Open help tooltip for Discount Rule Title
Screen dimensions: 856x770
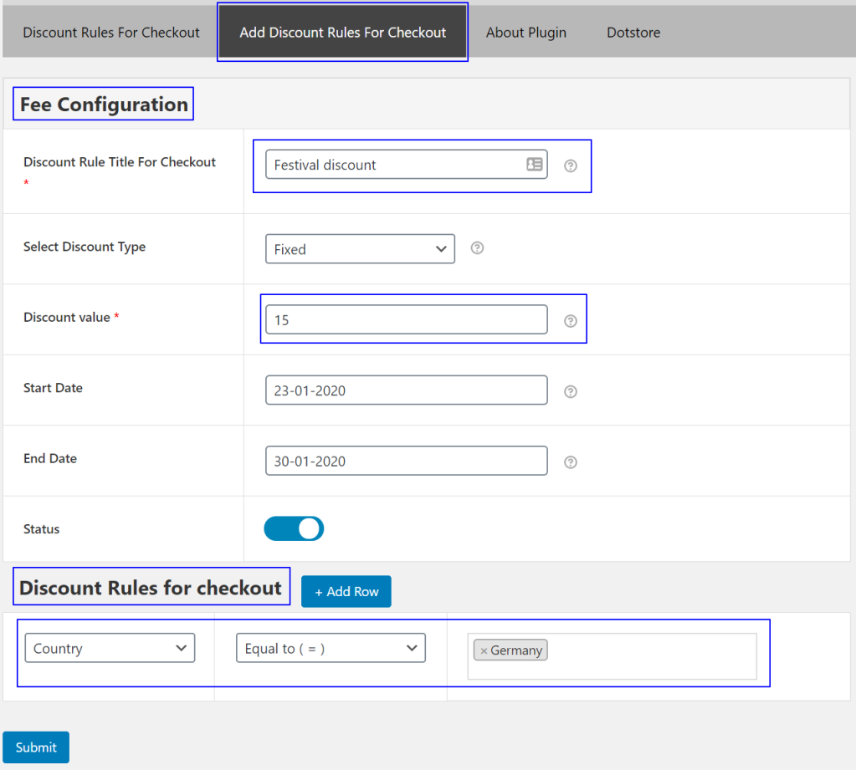570,166
